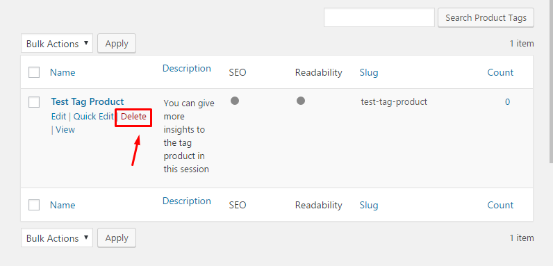Click the top Apply button

pos(117,43)
